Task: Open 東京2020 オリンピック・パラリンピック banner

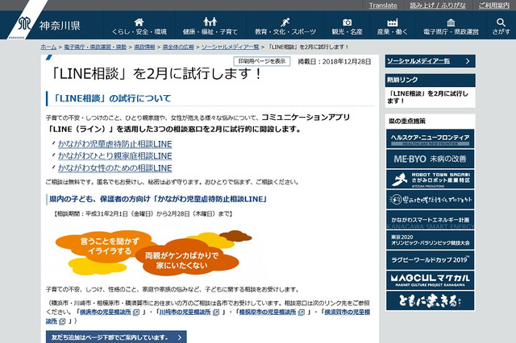Action: (x=430, y=240)
